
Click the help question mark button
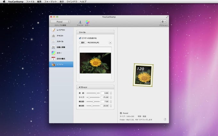165,119
